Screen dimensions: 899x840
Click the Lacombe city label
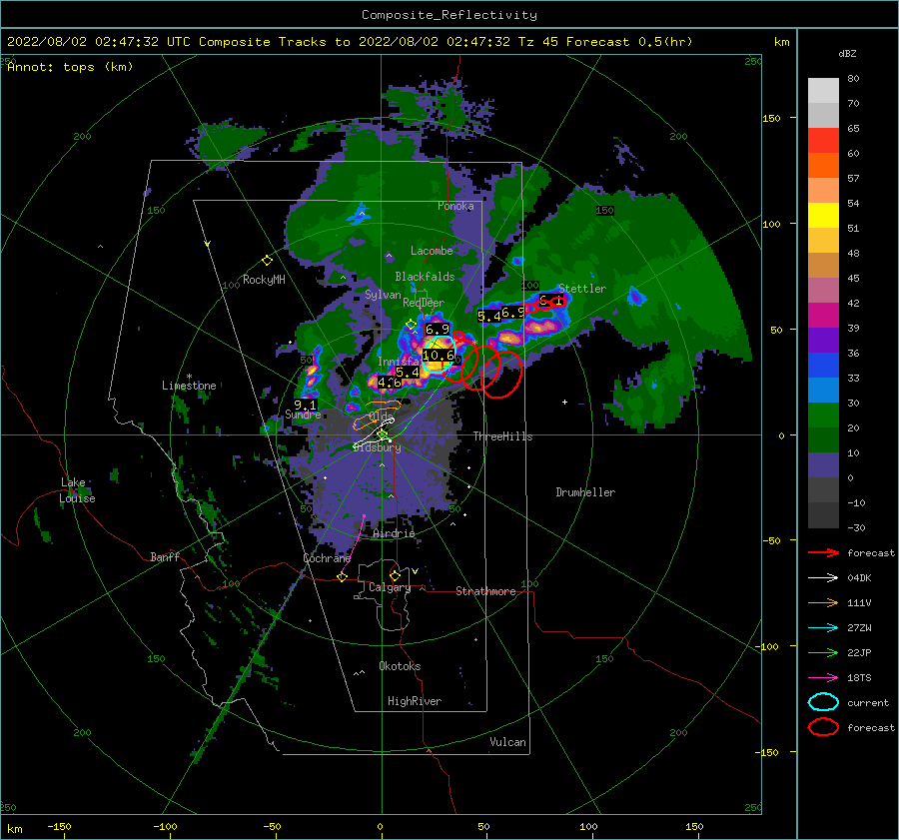[x=432, y=251]
